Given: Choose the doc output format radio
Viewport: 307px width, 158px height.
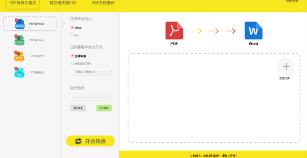Looking at the screenshot, I should pos(72,35).
